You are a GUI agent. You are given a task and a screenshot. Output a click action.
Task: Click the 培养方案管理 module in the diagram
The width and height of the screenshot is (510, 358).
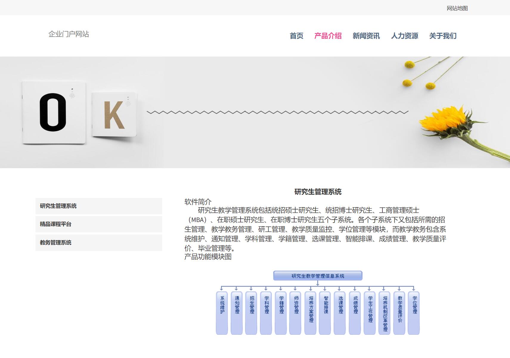pyautogui.click(x=311, y=313)
